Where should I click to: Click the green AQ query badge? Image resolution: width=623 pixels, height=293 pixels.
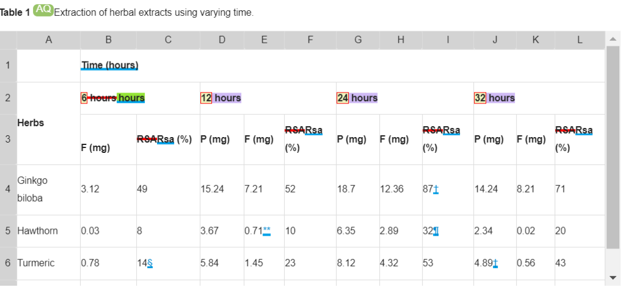tap(43, 10)
